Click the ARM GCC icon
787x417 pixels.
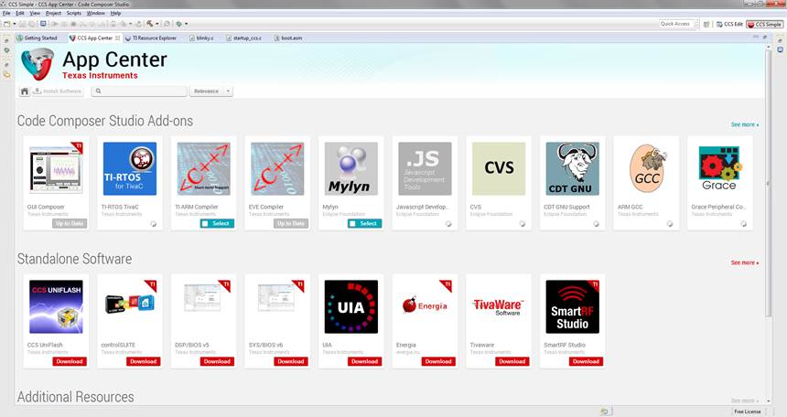(646, 168)
